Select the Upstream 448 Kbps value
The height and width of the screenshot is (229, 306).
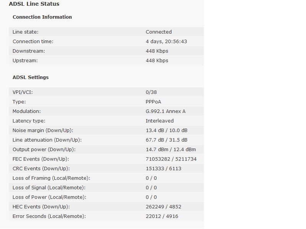tap(157, 61)
